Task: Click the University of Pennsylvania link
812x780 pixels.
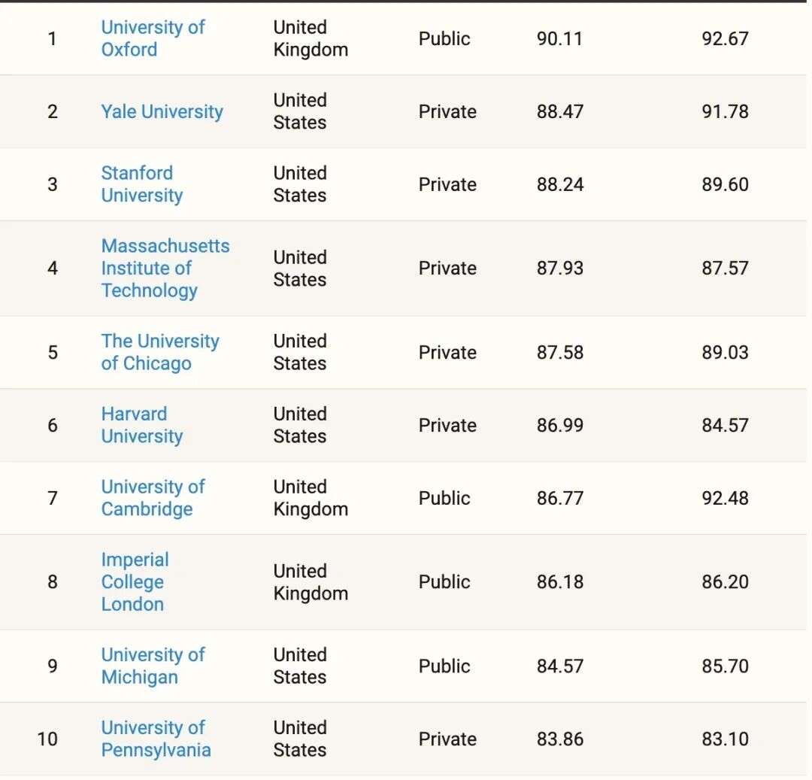Action: [156, 739]
